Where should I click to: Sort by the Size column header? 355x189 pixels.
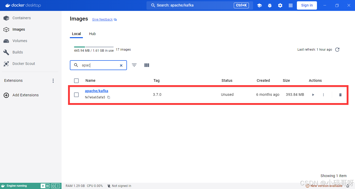(286, 80)
